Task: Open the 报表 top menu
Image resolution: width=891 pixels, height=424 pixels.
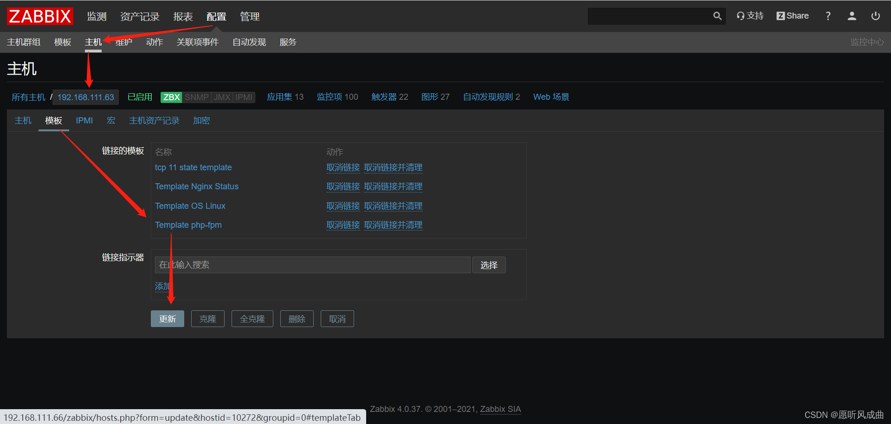Action: pyautogui.click(x=183, y=17)
